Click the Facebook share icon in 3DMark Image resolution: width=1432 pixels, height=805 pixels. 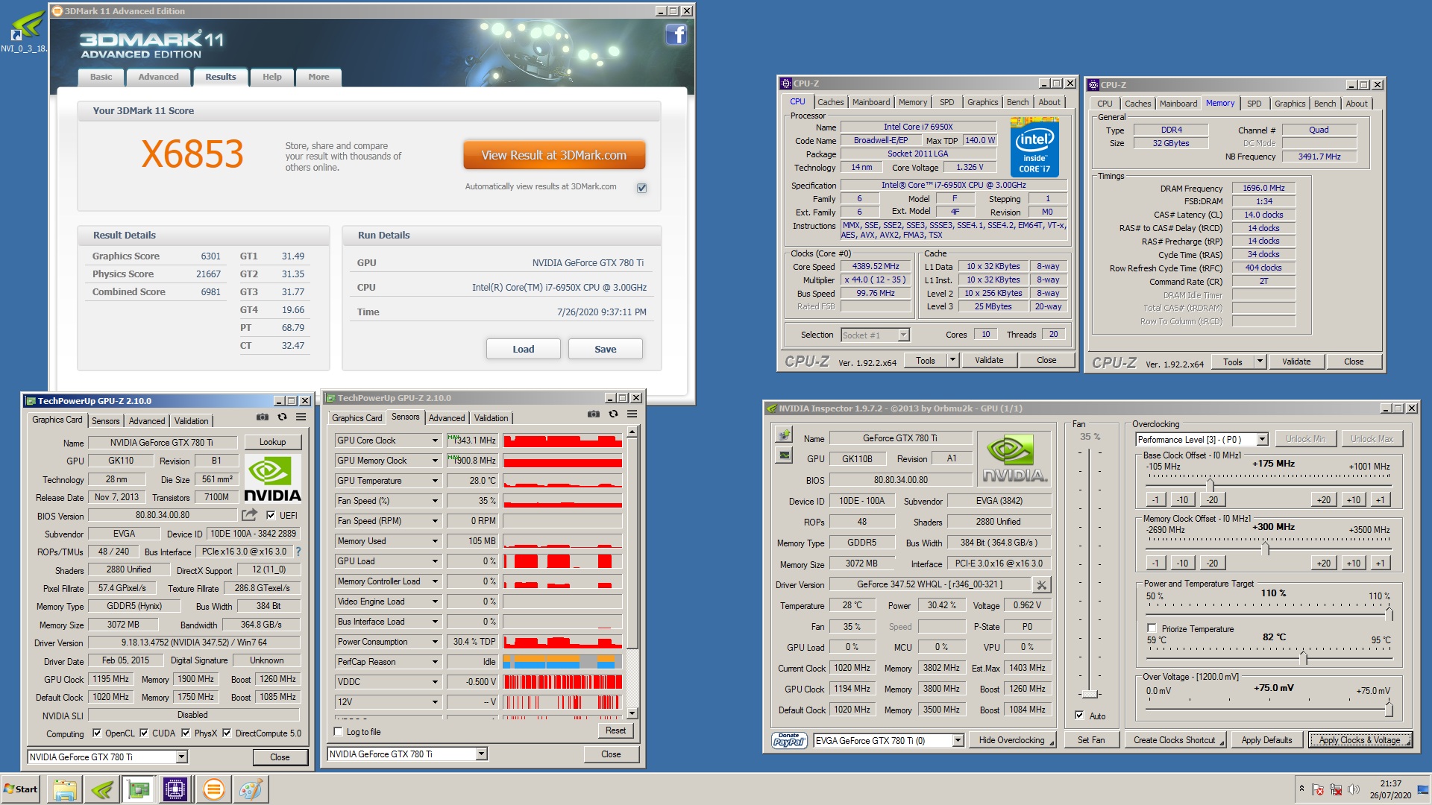click(676, 34)
